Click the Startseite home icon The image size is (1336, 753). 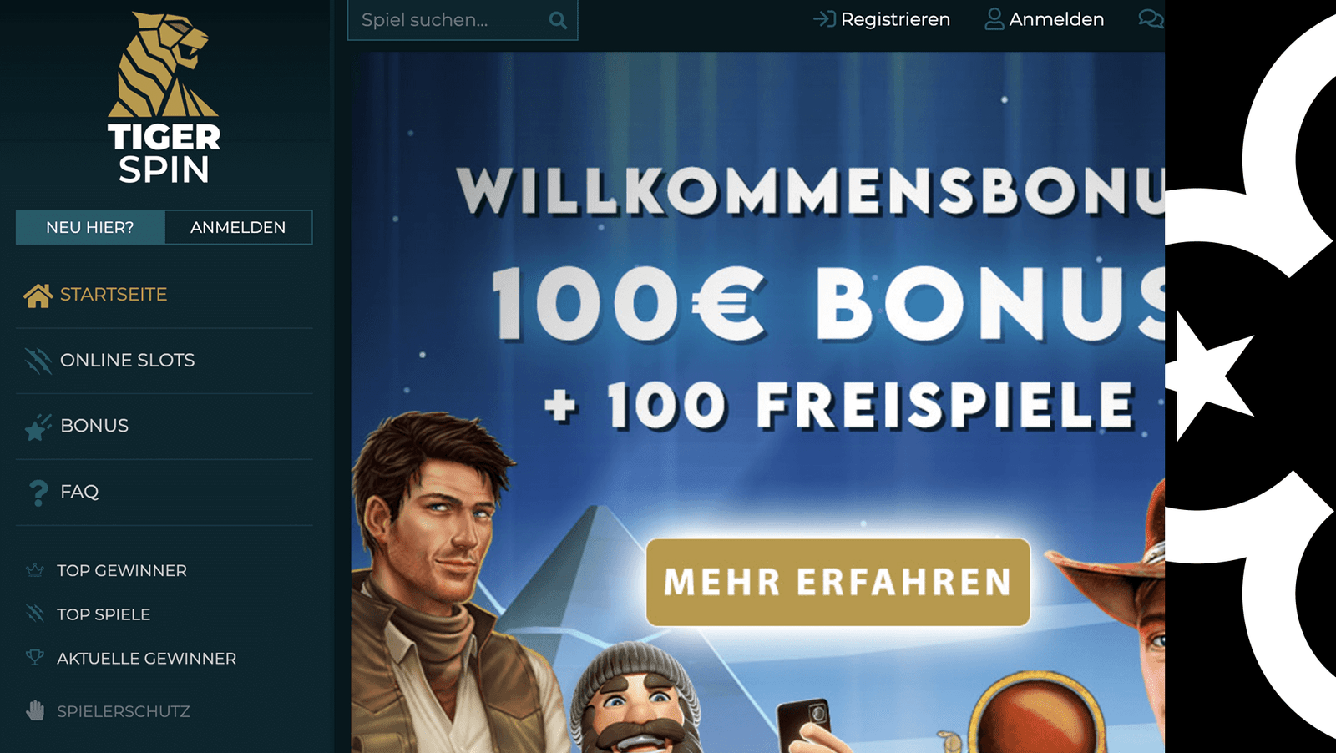[38, 295]
